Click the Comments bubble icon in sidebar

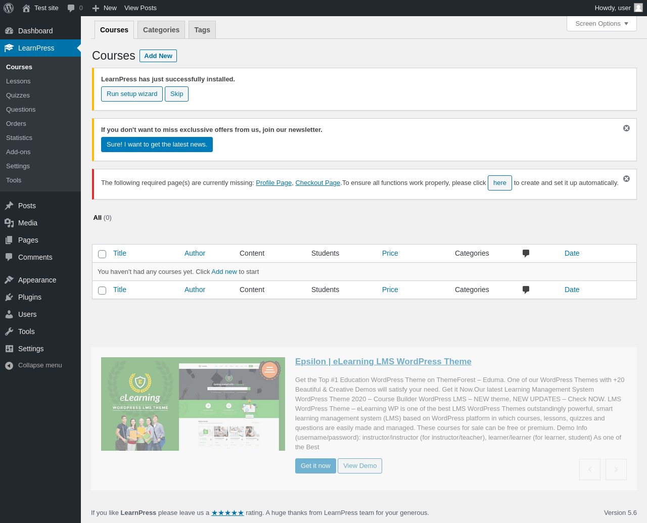click(x=9, y=257)
